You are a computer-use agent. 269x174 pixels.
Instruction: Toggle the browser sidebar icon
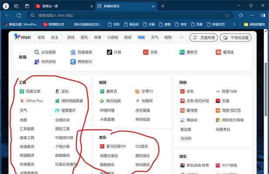(263, 15)
